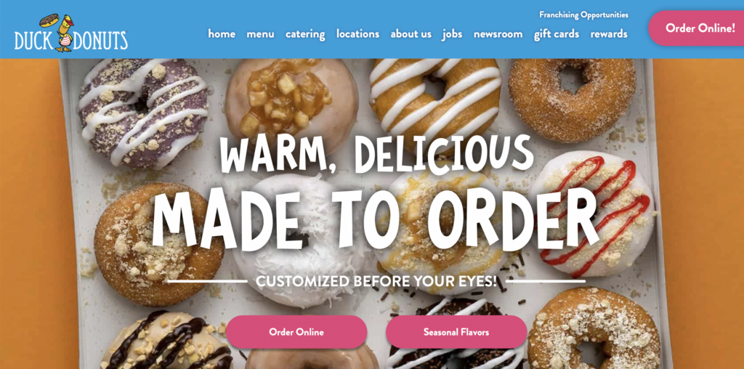Open the menu navigation item
This screenshot has height=369, width=744.
pyautogui.click(x=260, y=33)
